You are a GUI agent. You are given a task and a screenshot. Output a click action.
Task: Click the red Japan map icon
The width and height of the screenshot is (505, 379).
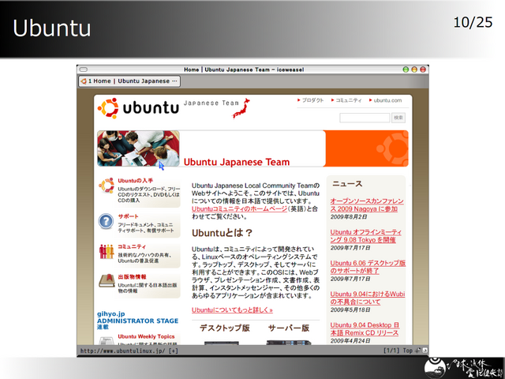point(241,107)
